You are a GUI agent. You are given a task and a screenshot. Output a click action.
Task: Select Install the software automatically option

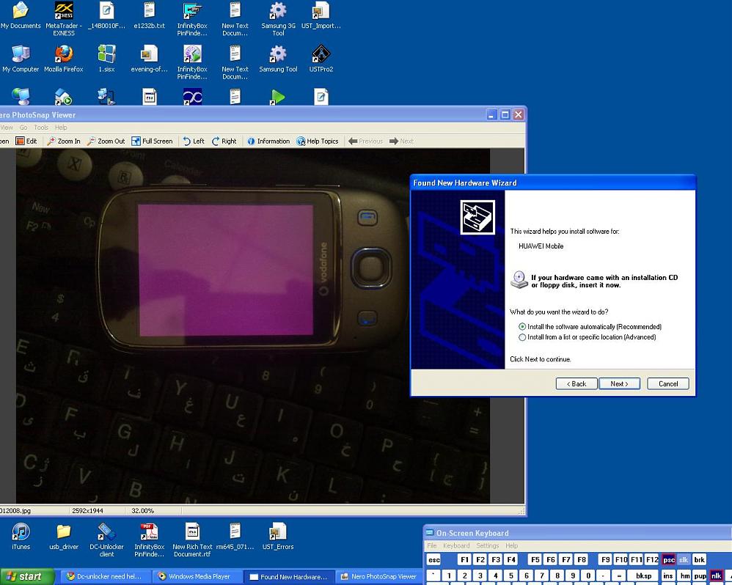(x=522, y=327)
